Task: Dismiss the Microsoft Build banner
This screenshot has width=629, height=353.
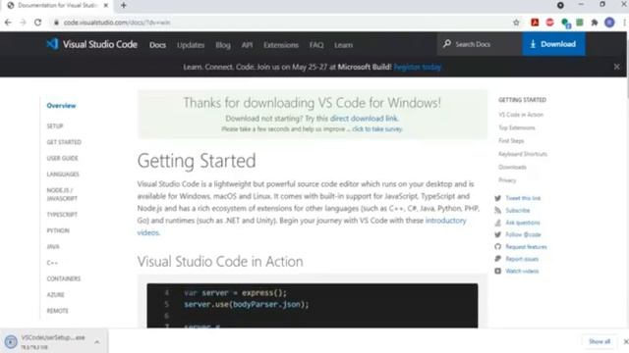Action: point(616,67)
